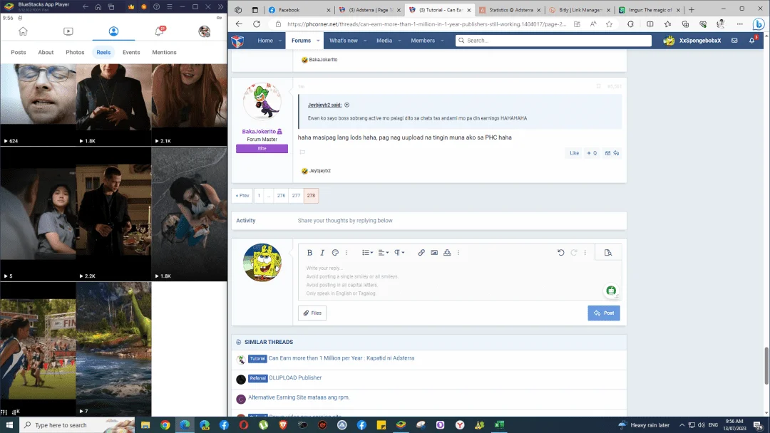The height and width of the screenshot is (433, 770).
Task: Open the BlueStacks hamburger menu icon
Action: click(x=170, y=7)
